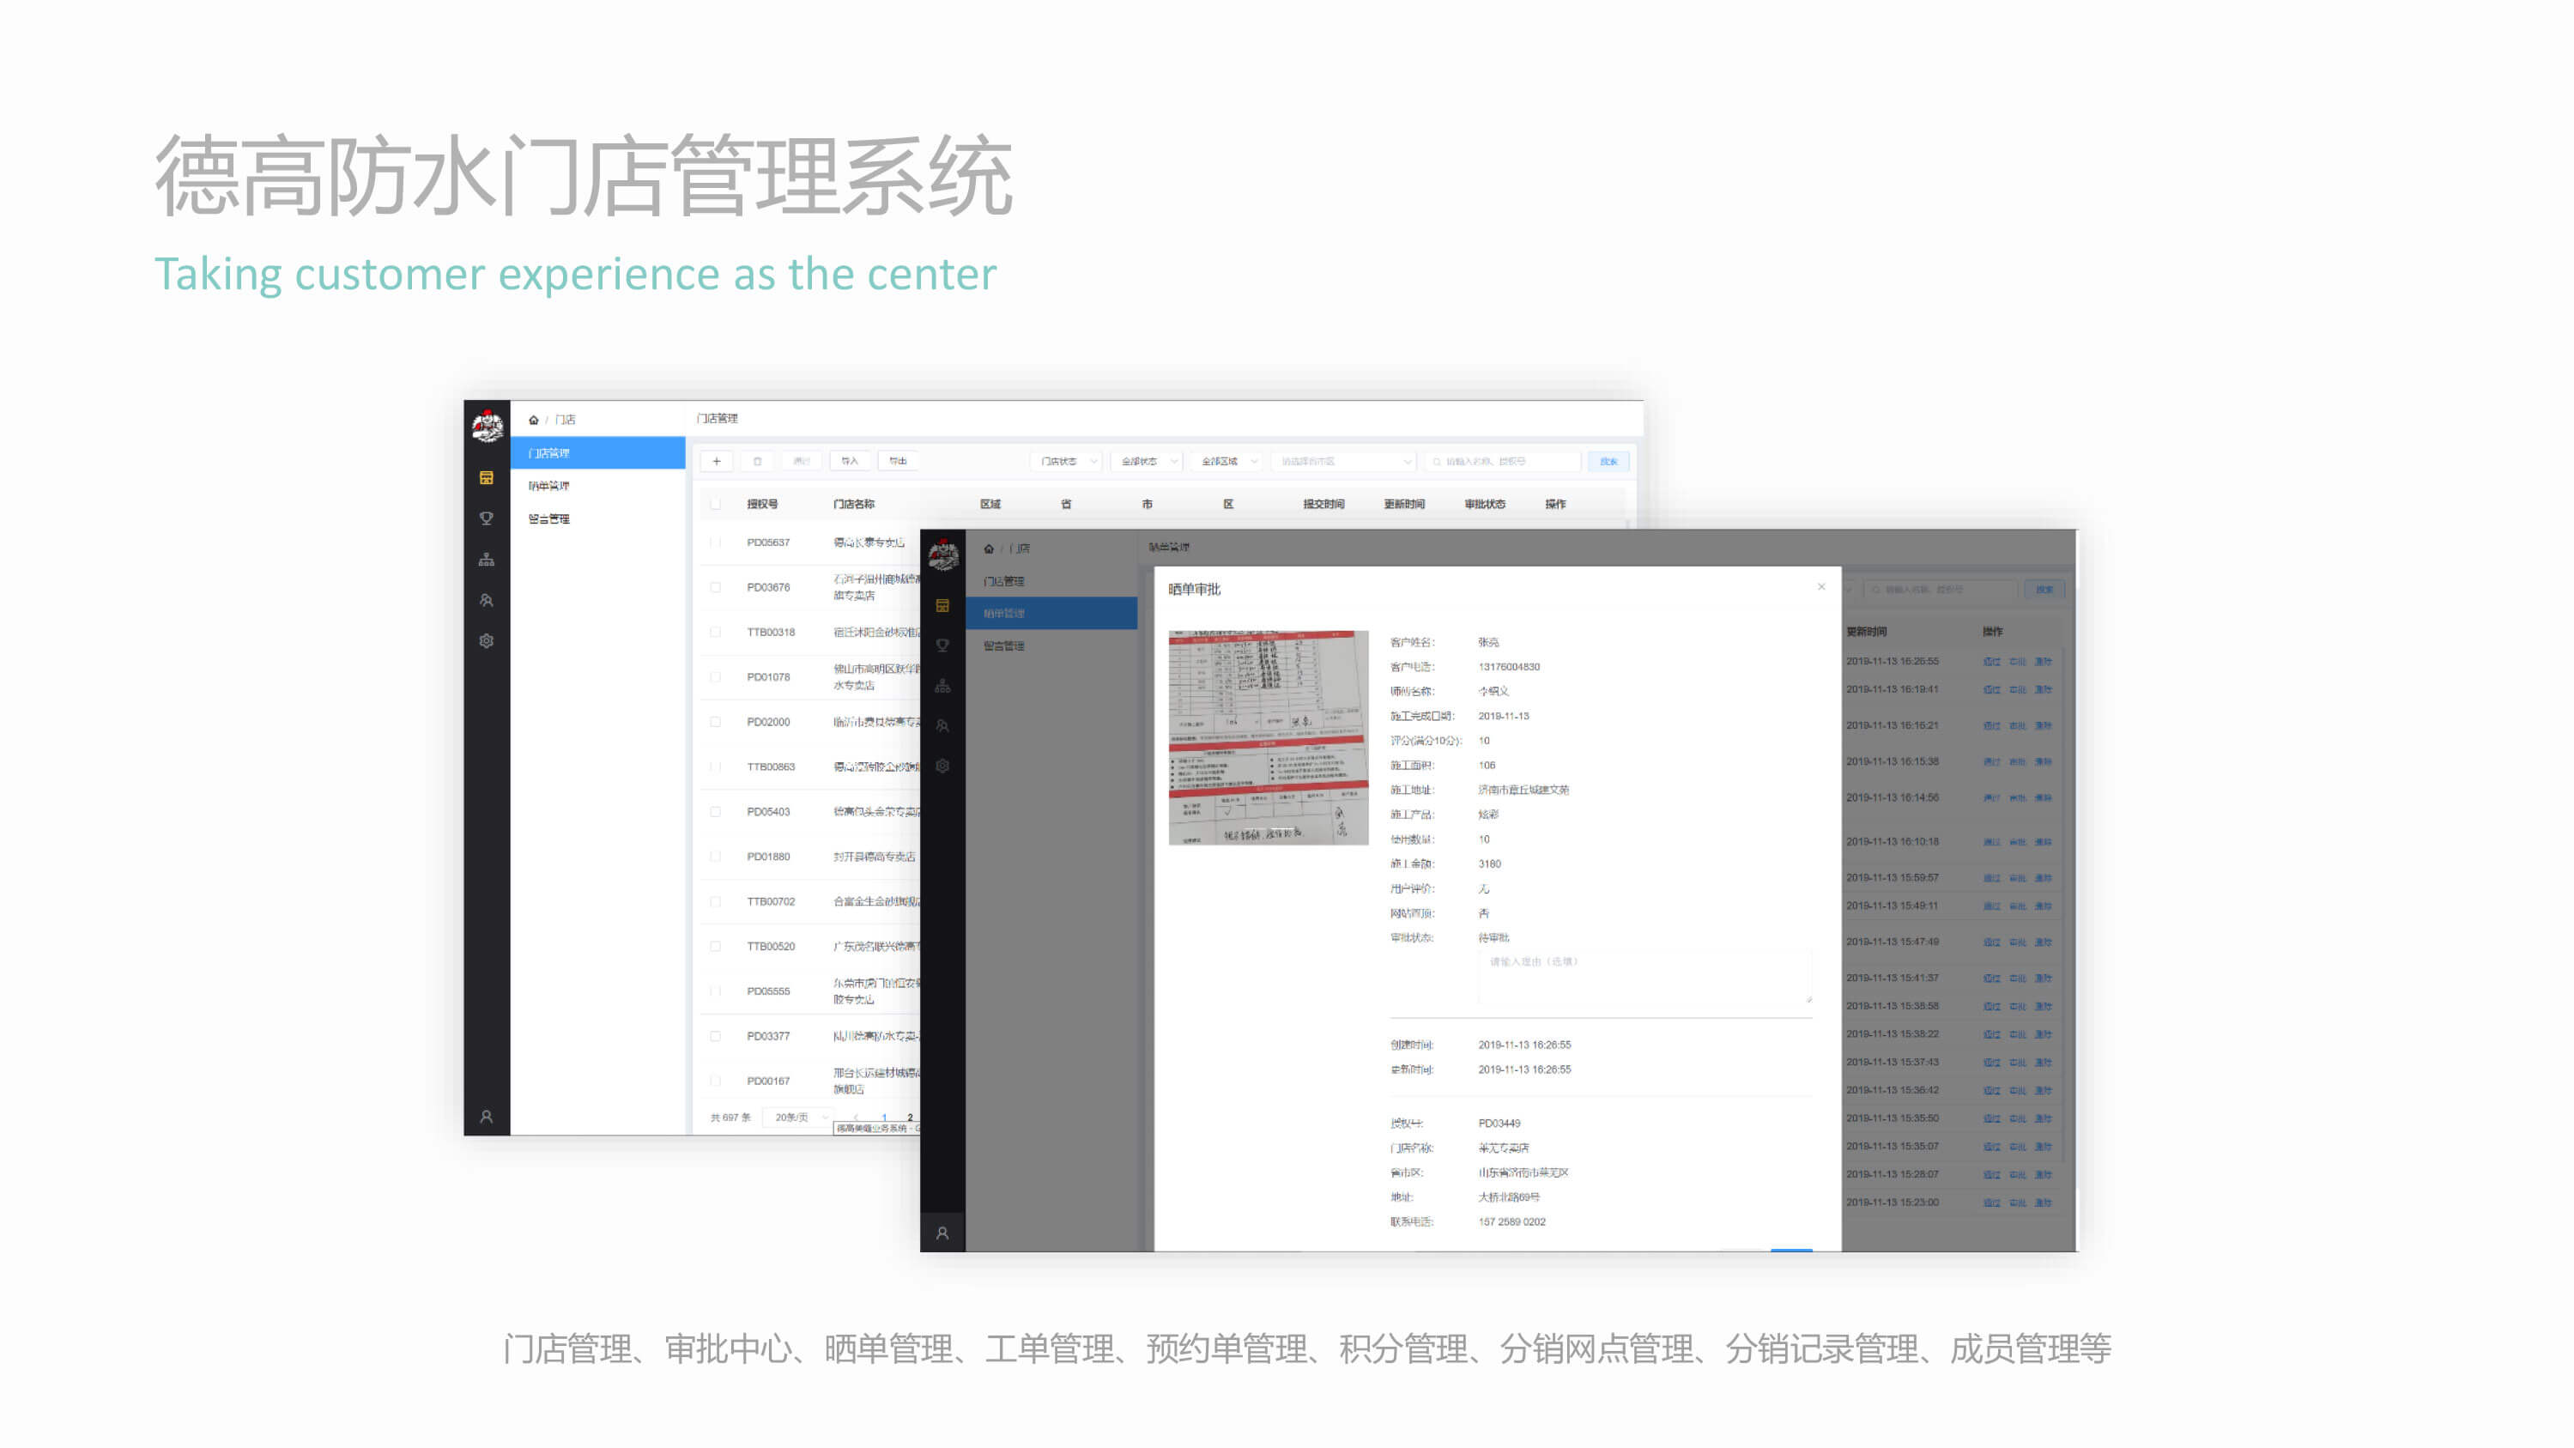Click the last action link for row 16:19:41

(2043, 689)
